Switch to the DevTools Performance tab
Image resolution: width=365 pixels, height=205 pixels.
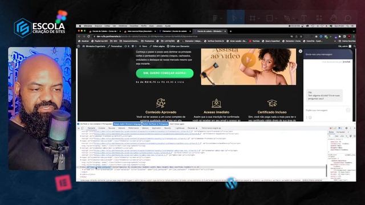pos(133,128)
